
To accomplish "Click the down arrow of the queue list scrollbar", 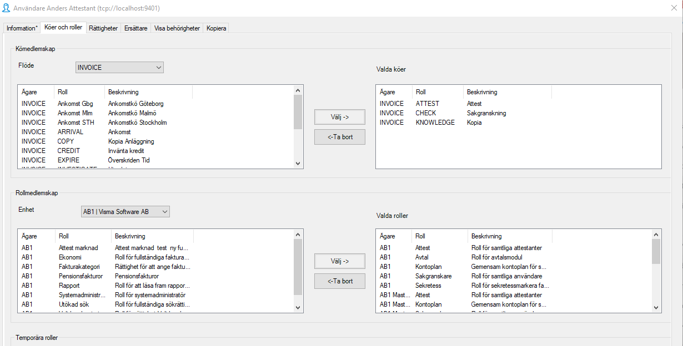I will coord(298,164).
